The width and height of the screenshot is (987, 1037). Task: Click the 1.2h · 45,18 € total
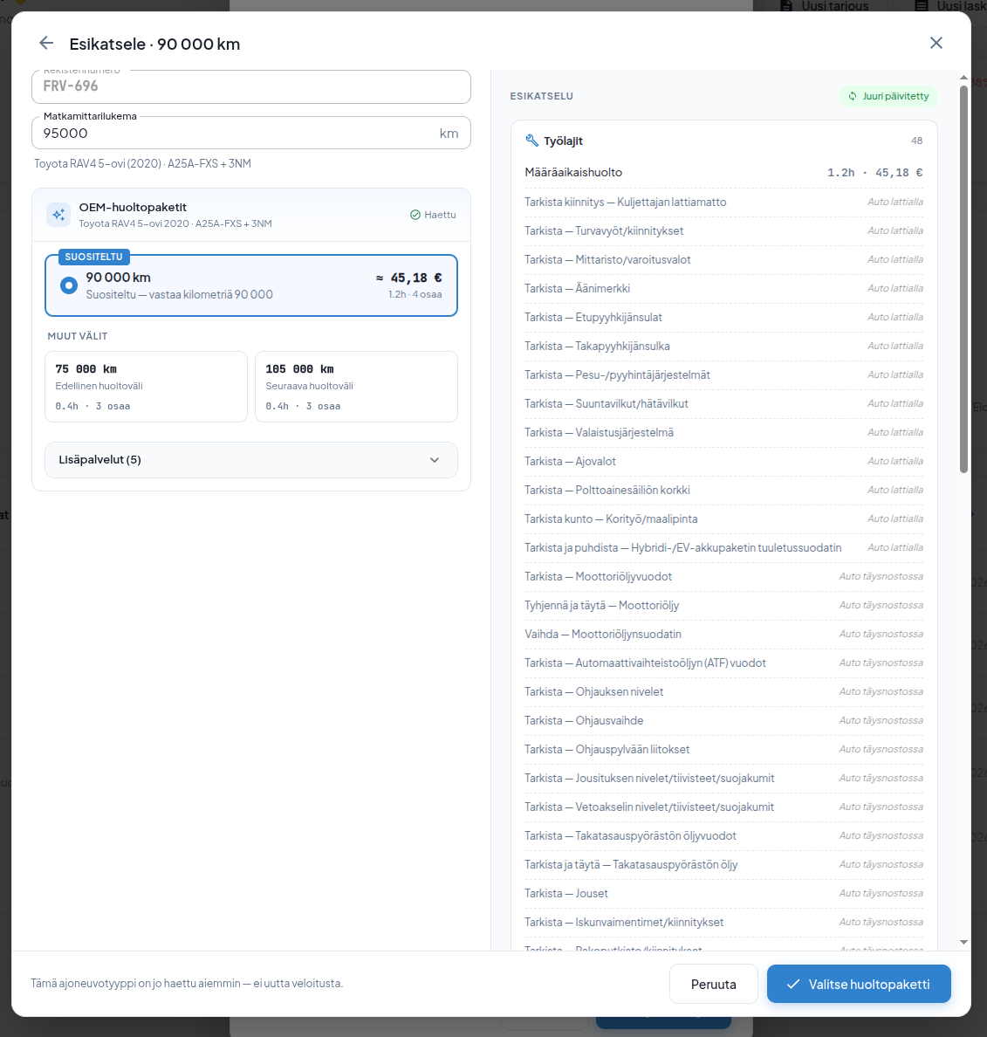click(874, 173)
